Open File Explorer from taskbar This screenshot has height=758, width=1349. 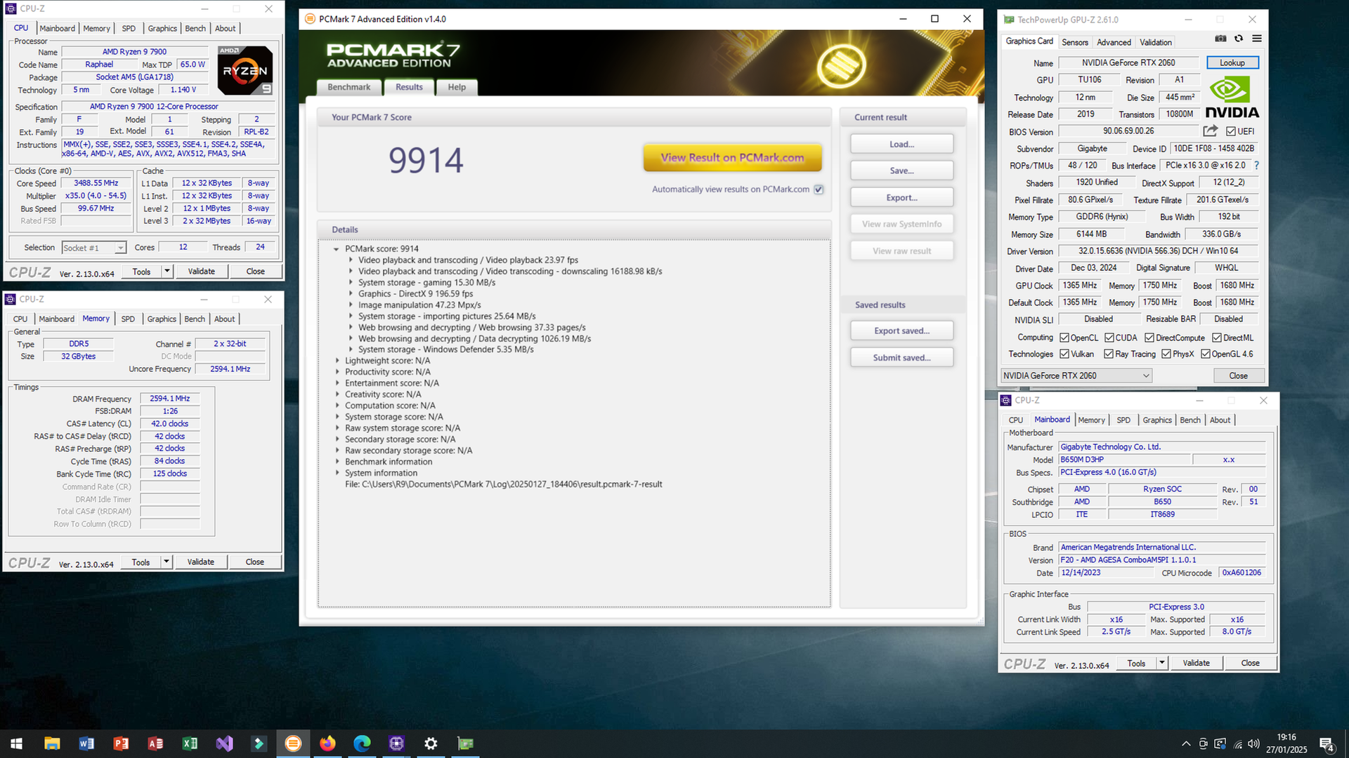coord(52,743)
